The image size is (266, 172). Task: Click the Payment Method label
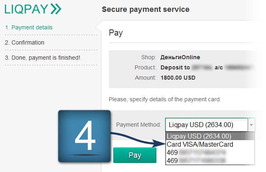coord(139,125)
